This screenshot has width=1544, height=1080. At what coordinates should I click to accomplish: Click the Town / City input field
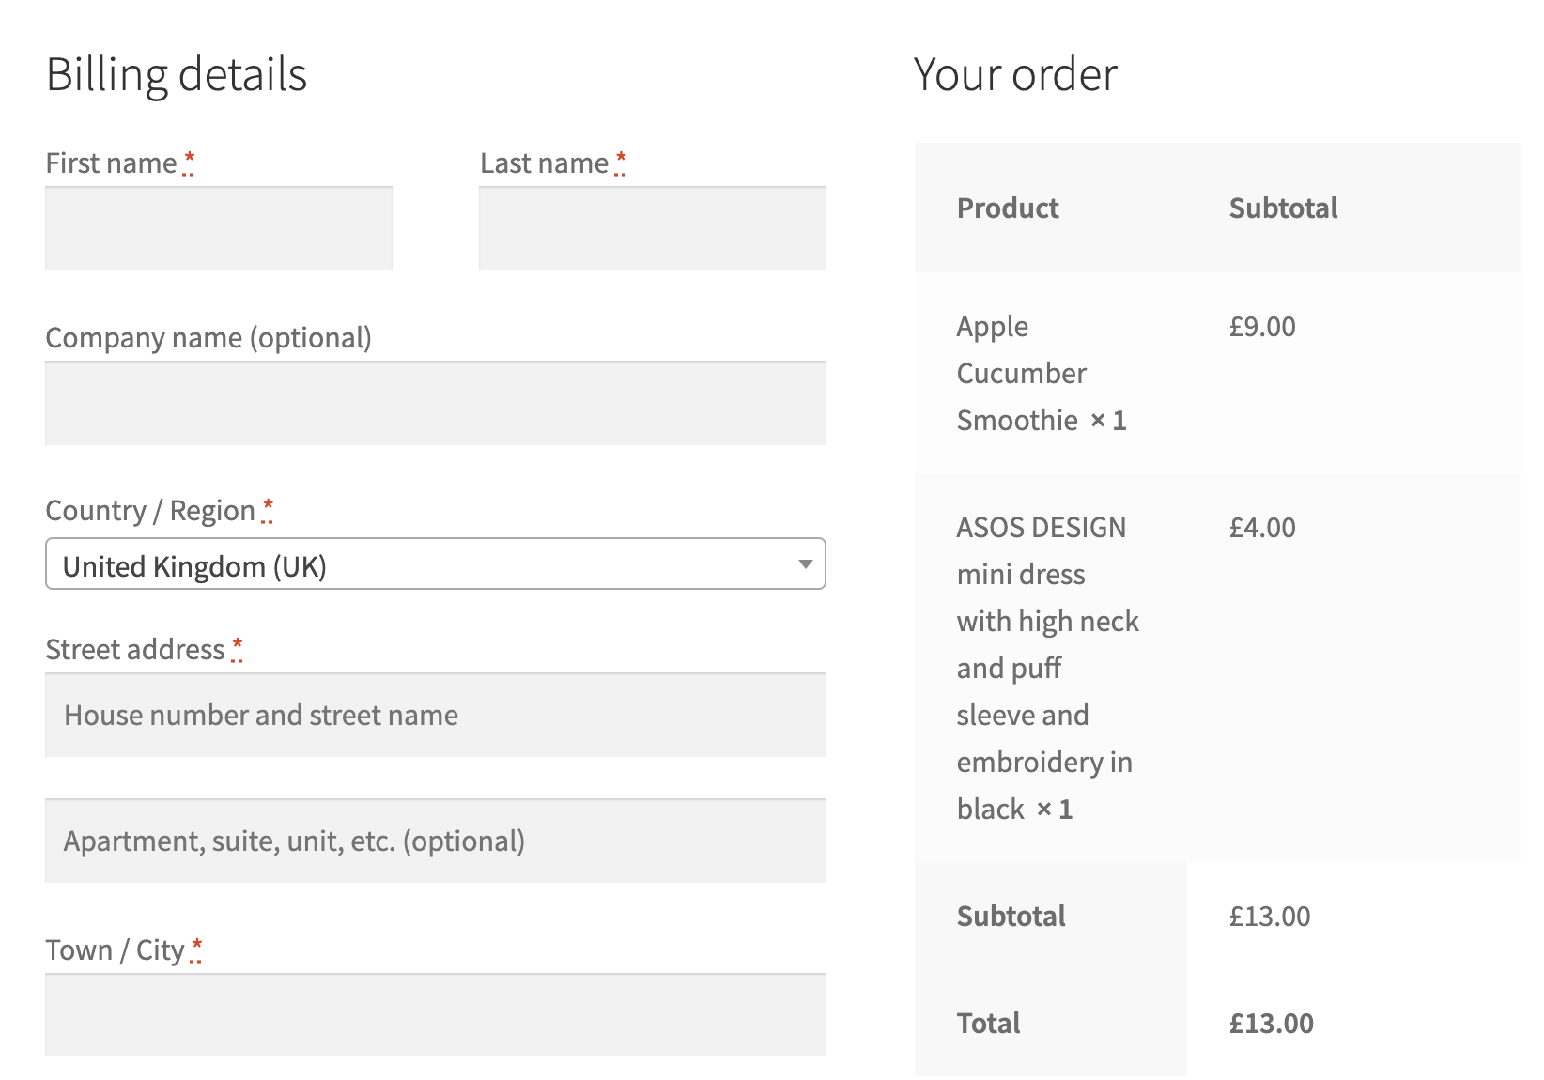tap(436, 1014)
